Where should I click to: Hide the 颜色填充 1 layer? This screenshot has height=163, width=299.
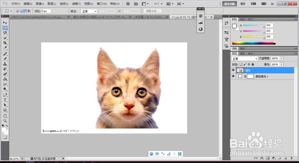click(x=233, y=76)
